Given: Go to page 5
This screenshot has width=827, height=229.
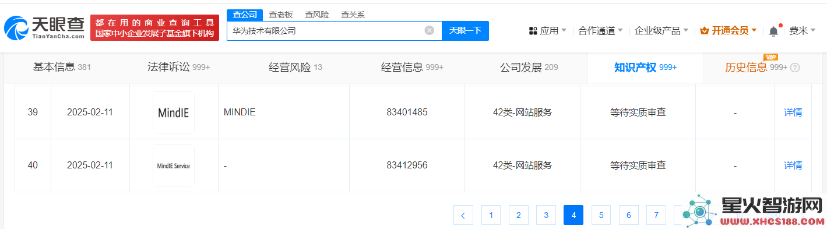Looking at the screenshot, I should pos(601,215).
